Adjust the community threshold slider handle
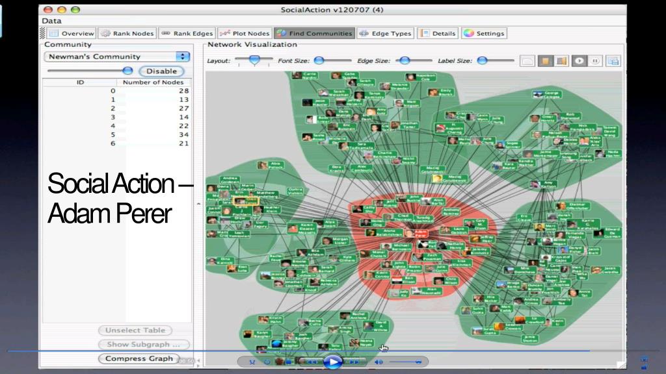This screenshot has height=374, width=666. 127,70
